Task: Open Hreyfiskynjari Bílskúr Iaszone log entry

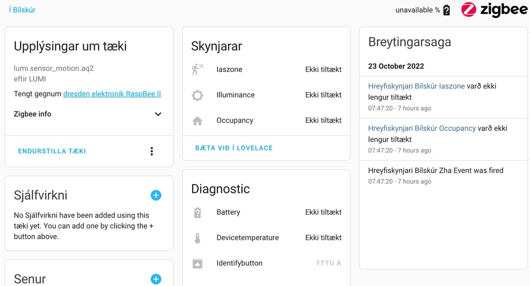Action: [417, 86]
